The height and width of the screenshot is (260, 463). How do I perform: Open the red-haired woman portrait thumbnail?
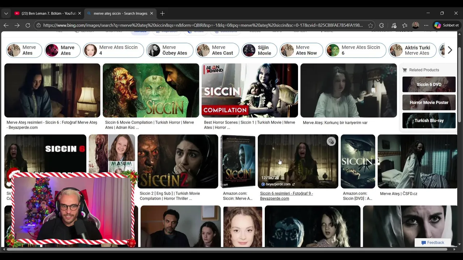point(243,227)
